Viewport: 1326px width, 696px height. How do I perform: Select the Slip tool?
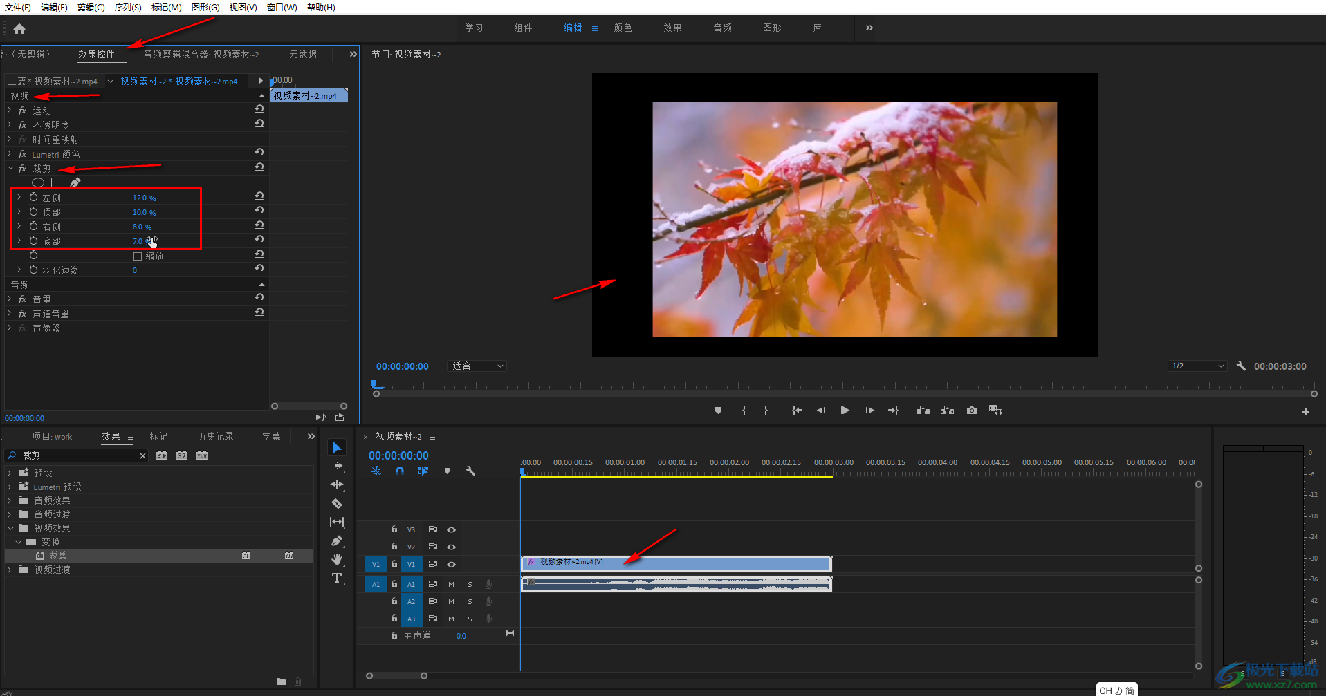(337, 522)
